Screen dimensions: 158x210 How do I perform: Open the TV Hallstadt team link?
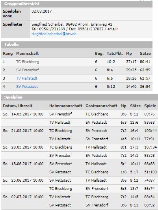pos(27,78)
